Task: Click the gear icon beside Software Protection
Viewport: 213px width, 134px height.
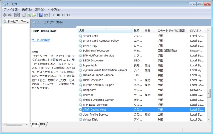Action: click(x=81, y=51)
